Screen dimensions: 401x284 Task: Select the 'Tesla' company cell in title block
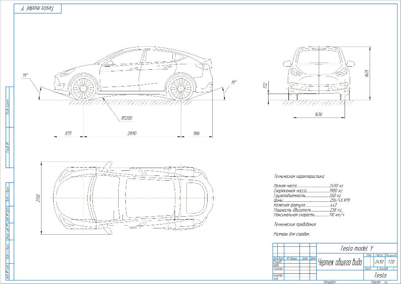[x=380, y=275]
